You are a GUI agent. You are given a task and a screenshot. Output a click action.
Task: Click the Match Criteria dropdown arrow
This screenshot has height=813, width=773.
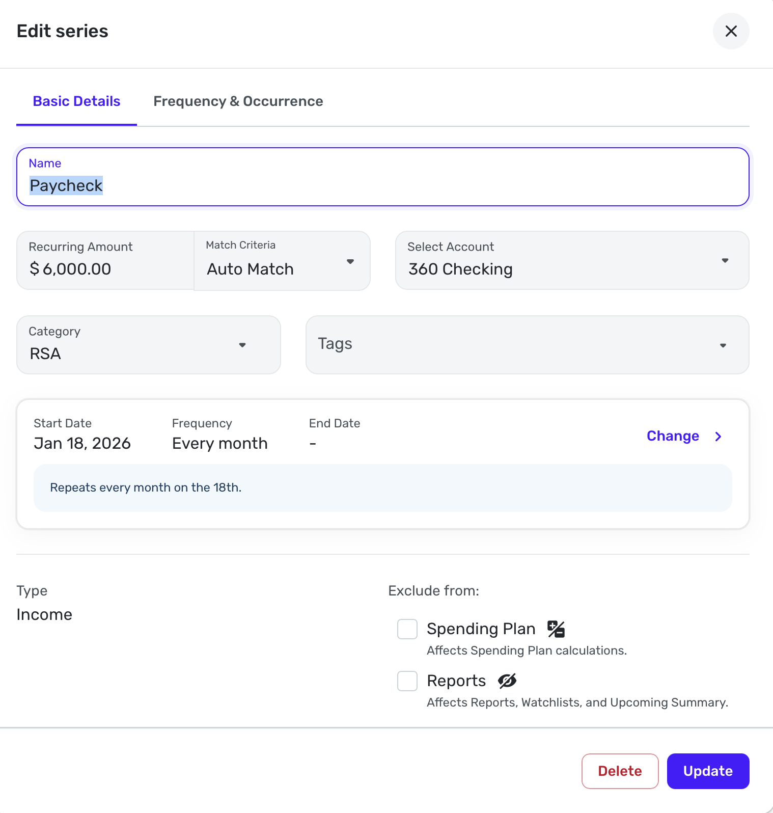pyautogui.click(x=350, y=261)
